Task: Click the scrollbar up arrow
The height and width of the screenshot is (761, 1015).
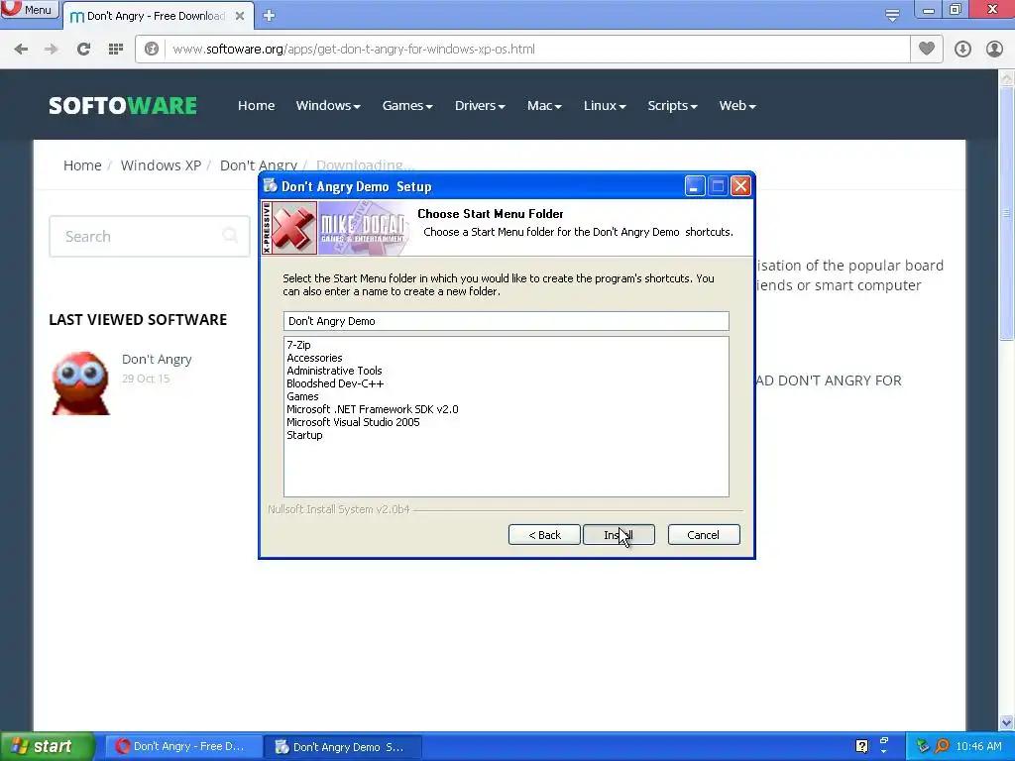Action: point(1007,78)
